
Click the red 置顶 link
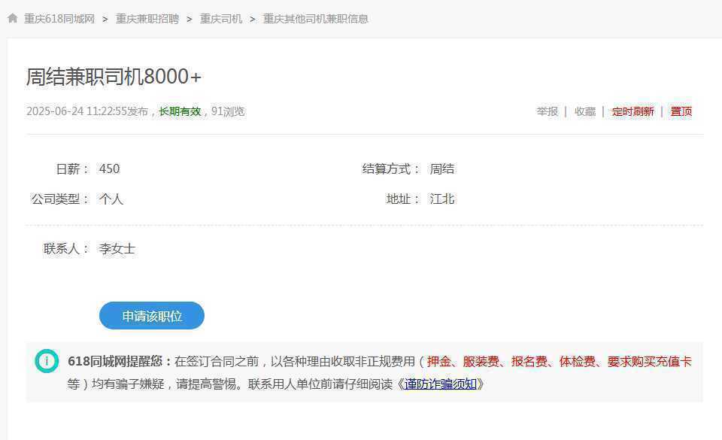click(x=681, y=111)
